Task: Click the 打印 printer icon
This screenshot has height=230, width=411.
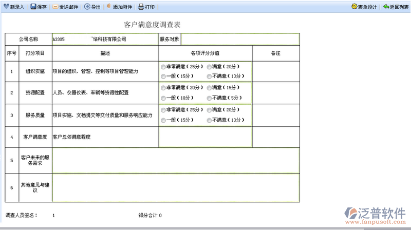Action: [x=141, y=7]
